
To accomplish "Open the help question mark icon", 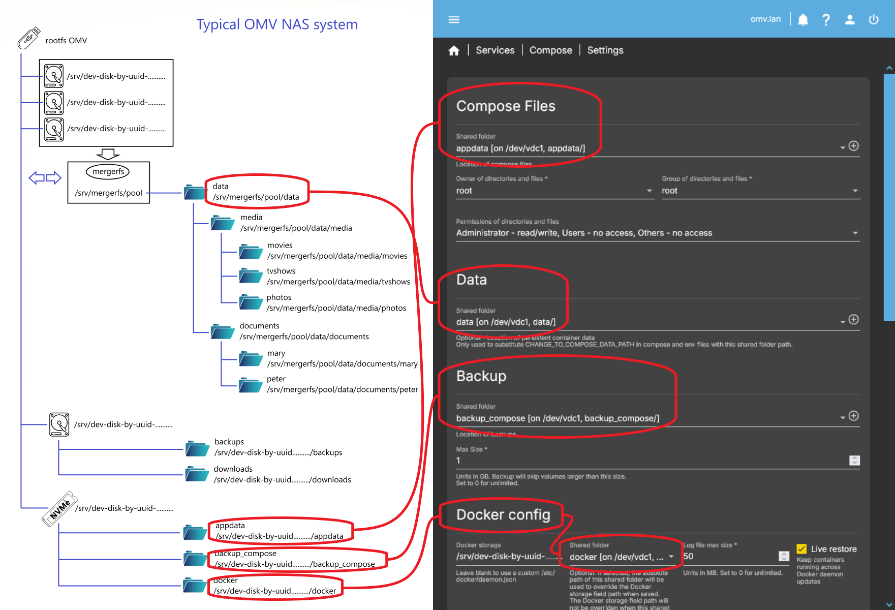I will (826, 19).
